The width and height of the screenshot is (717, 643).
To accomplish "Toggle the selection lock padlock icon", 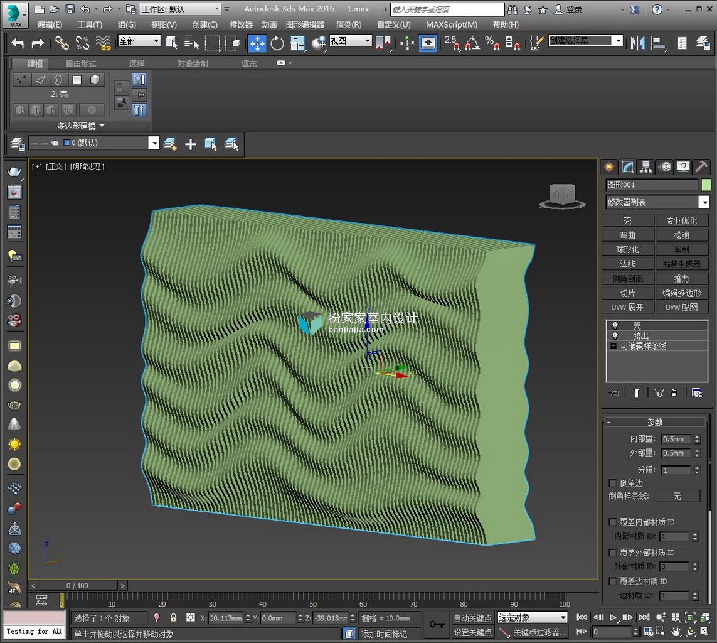I will [173, 618].
